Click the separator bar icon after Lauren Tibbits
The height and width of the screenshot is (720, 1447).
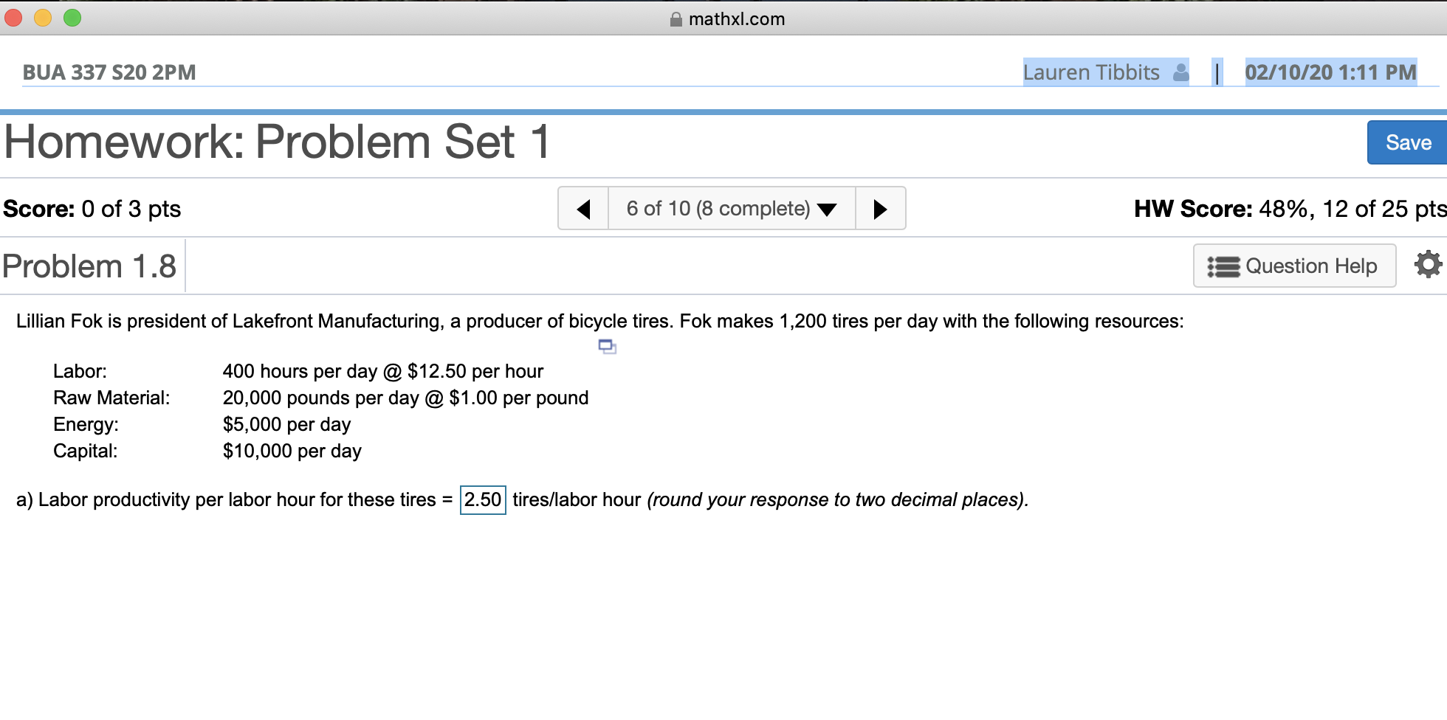point(1215,72)
